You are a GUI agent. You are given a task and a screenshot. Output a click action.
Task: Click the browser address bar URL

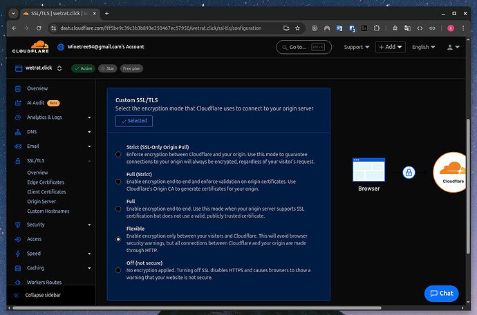coord(160,28)
